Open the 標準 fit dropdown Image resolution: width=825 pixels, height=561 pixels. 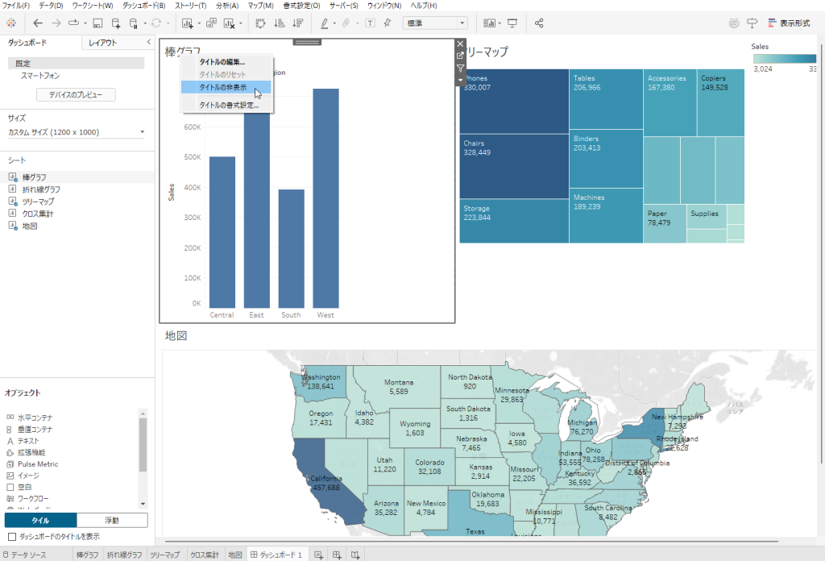pos(434,23)
